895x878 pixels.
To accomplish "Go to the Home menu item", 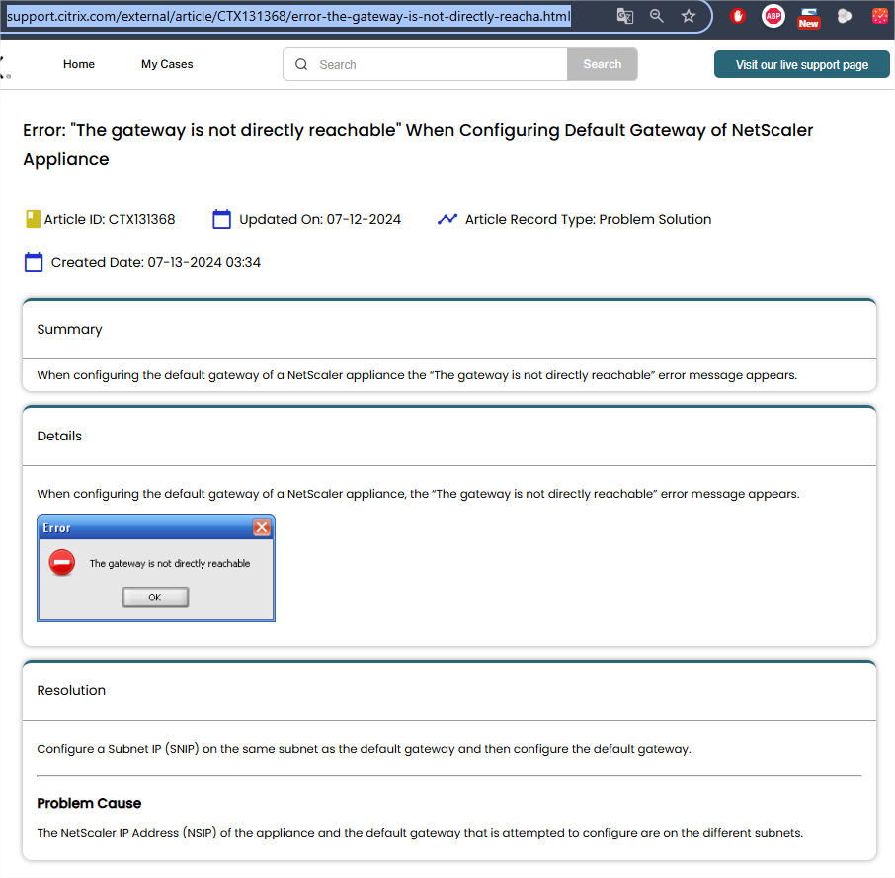I will pyautogui.click(x=79, y=64).
